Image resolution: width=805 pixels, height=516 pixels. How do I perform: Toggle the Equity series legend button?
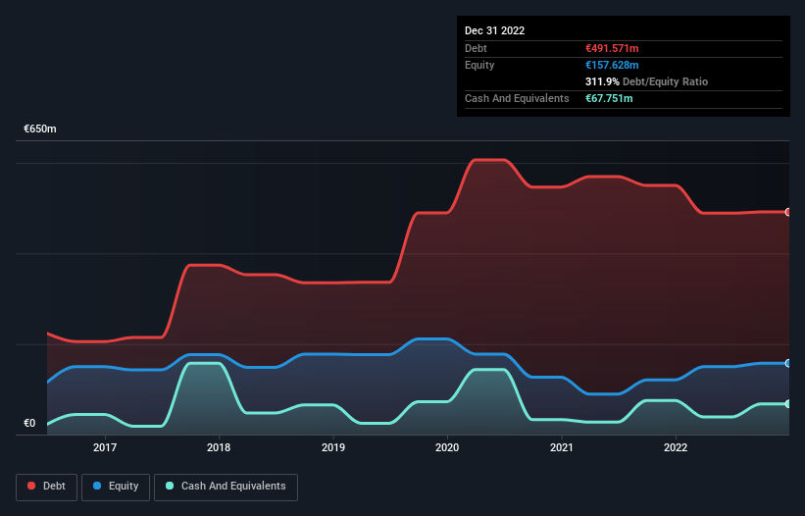(116, 487)
